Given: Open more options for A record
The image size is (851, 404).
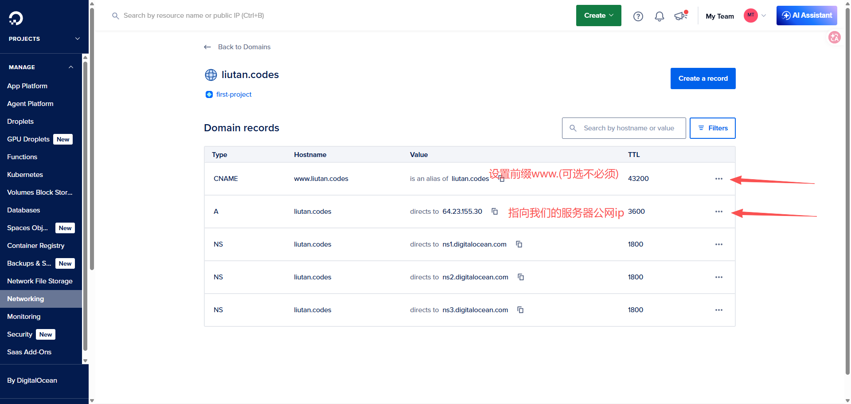Looking at the screenshot, I should pos(719,212).
